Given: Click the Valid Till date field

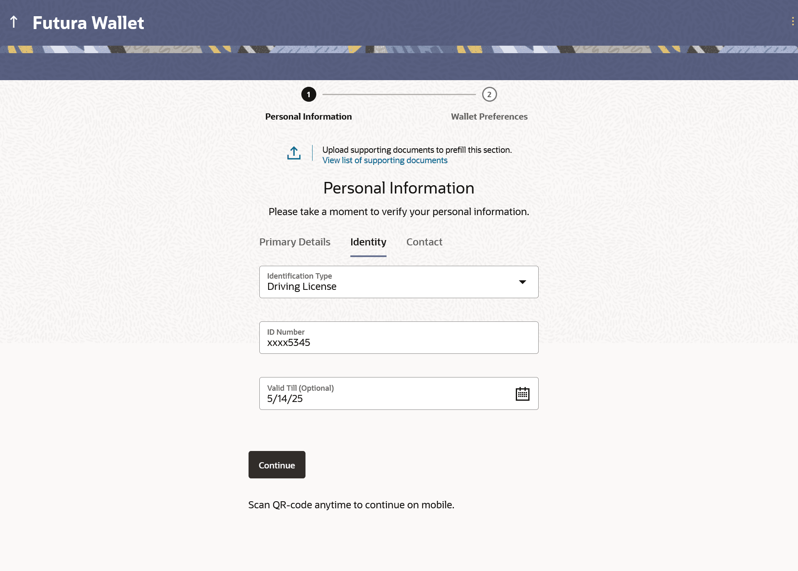Looking at the screenshot, I should click(x=399, y=394).
